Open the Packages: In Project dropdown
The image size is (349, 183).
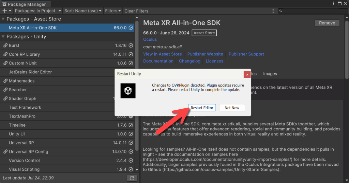[x=38, y=11]
